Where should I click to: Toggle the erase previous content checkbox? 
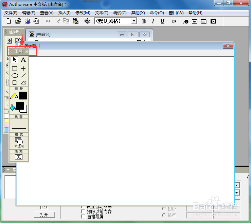83,211
